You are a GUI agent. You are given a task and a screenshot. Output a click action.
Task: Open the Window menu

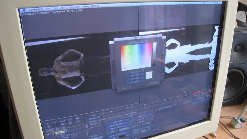click(x=95, y=6)
